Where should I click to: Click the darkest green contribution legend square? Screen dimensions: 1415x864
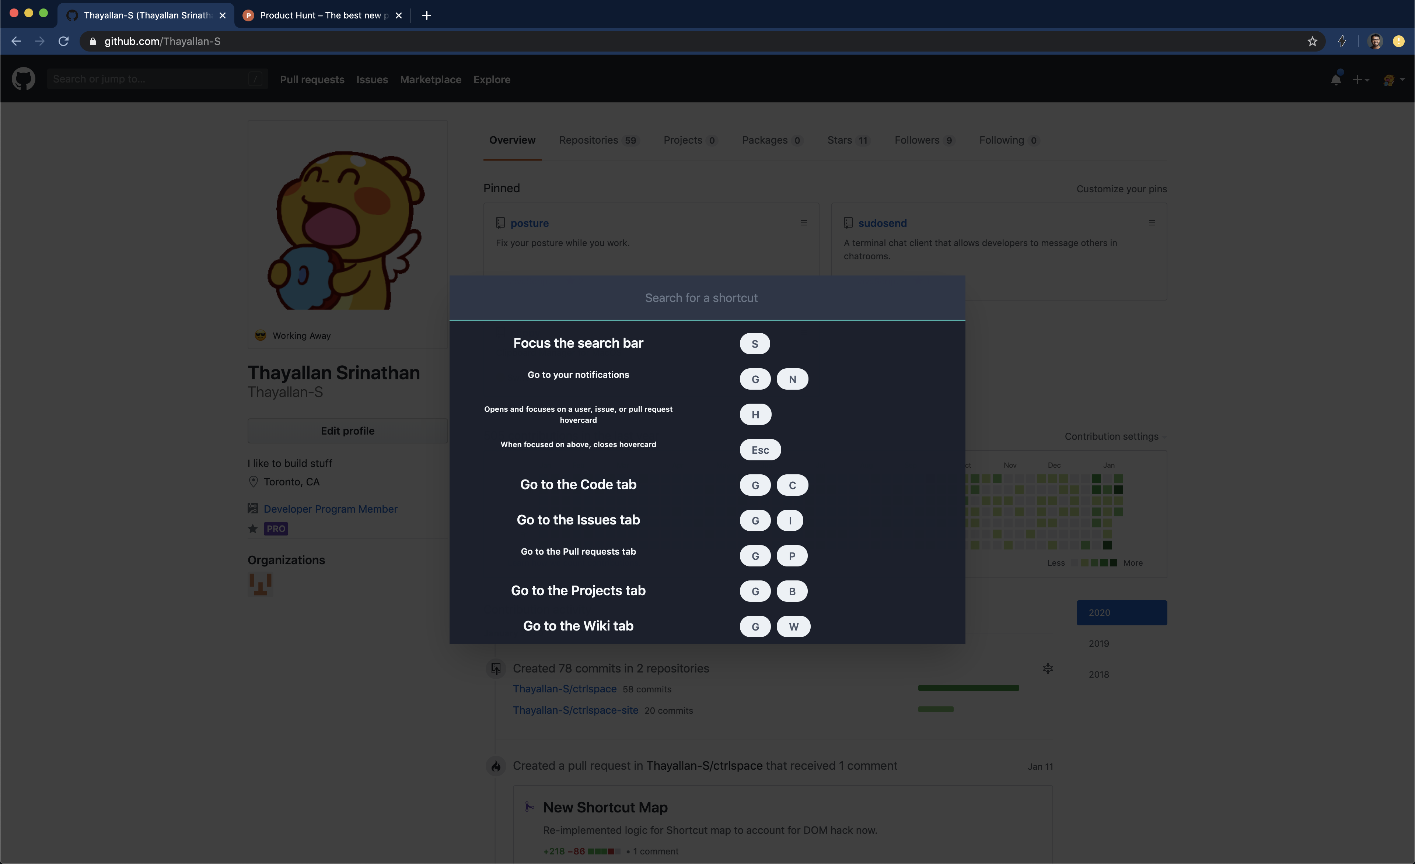coord(1114,563)
